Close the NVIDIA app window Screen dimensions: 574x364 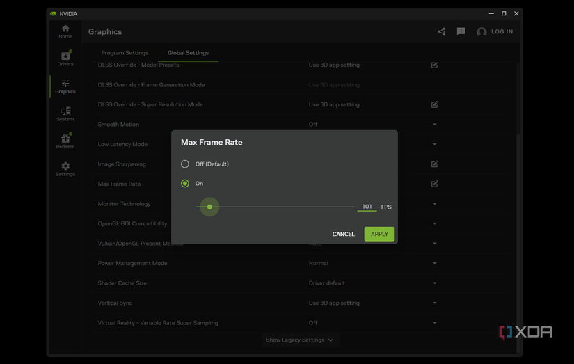(x=516, y=13)
